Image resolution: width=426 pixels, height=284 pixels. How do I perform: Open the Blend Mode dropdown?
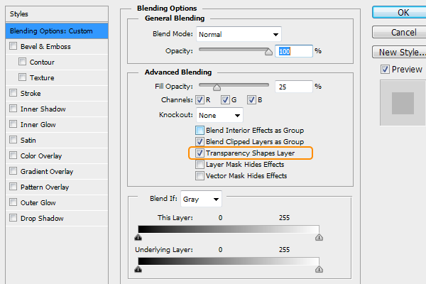click(238, 34)
